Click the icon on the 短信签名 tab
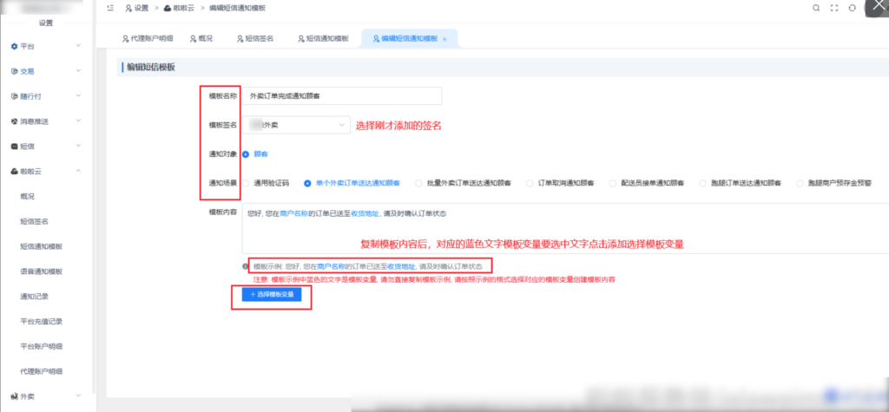The image size is (889, 412). pyautogui.click(x=240, y=38)
